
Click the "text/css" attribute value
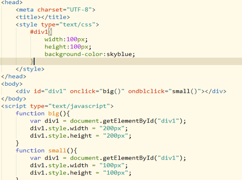point(77,25)
